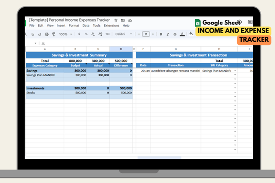Click the 'Transaction' column header cell

[x=176, y=65]
